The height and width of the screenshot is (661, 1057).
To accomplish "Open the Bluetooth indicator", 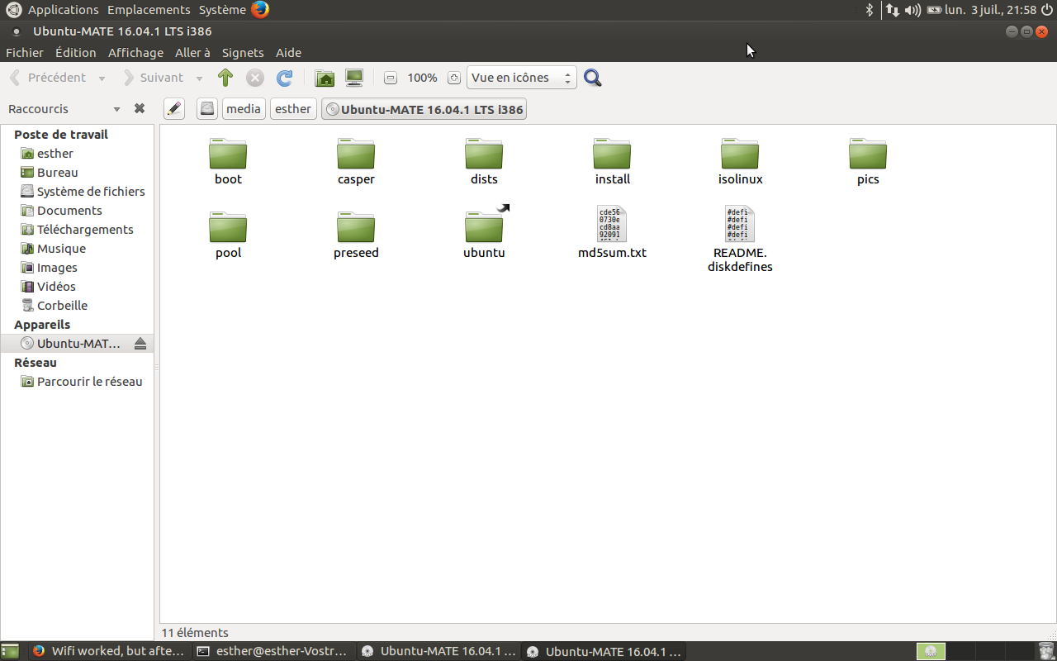I will click(x=869, y=10).
